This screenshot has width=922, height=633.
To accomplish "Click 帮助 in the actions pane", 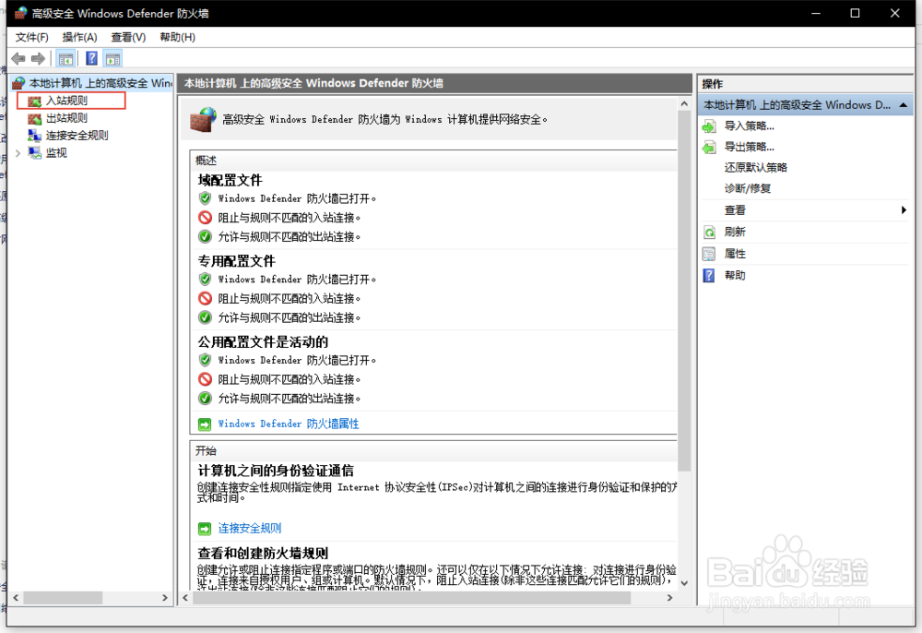I will point(735,275).
